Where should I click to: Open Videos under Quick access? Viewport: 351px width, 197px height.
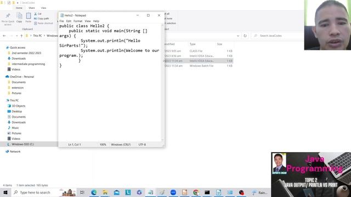pos(16,69)
